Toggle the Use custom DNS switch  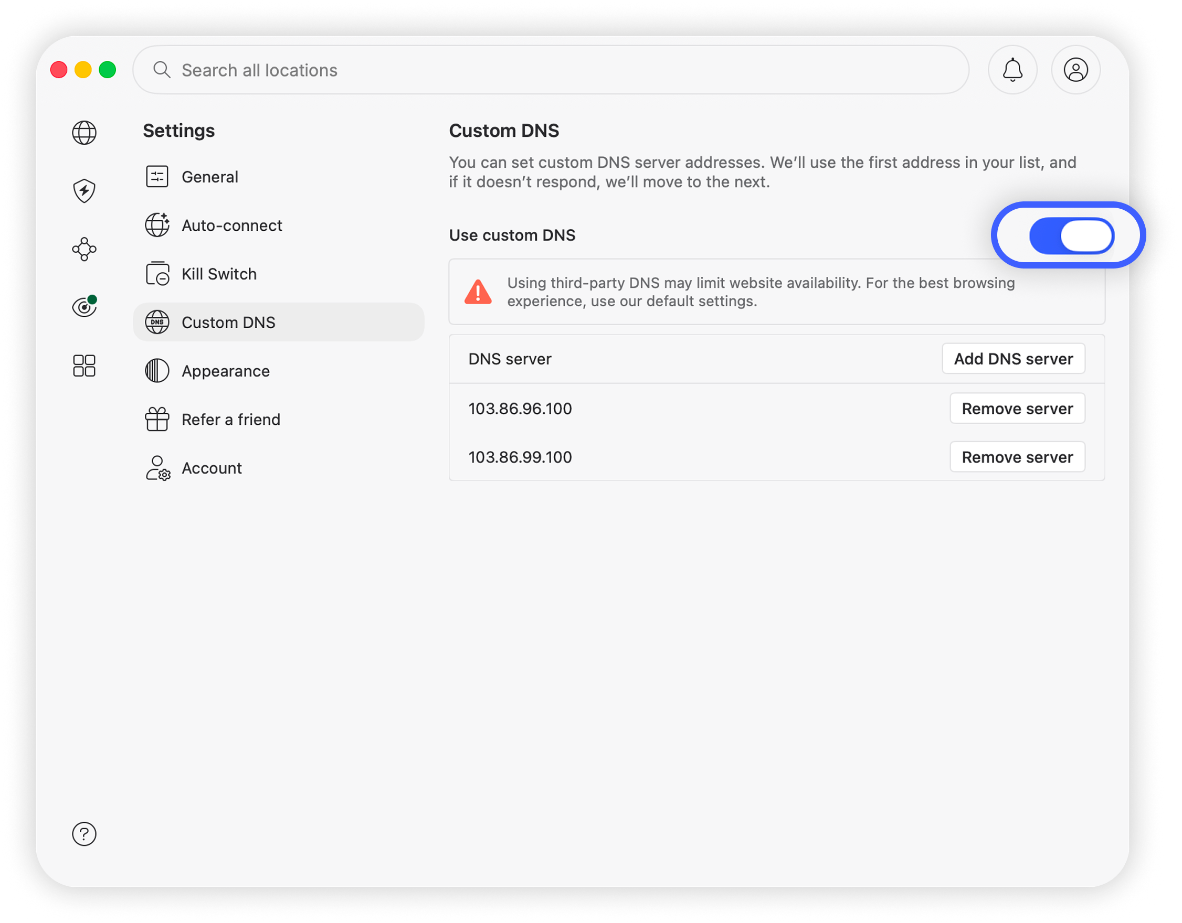point(1072,236)
